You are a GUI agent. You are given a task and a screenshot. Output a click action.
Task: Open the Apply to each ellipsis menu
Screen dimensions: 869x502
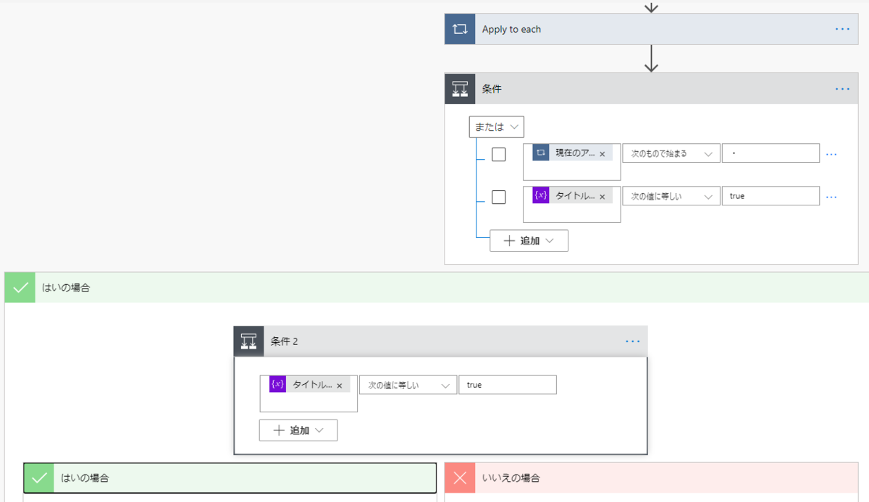(x=842, y=29)
